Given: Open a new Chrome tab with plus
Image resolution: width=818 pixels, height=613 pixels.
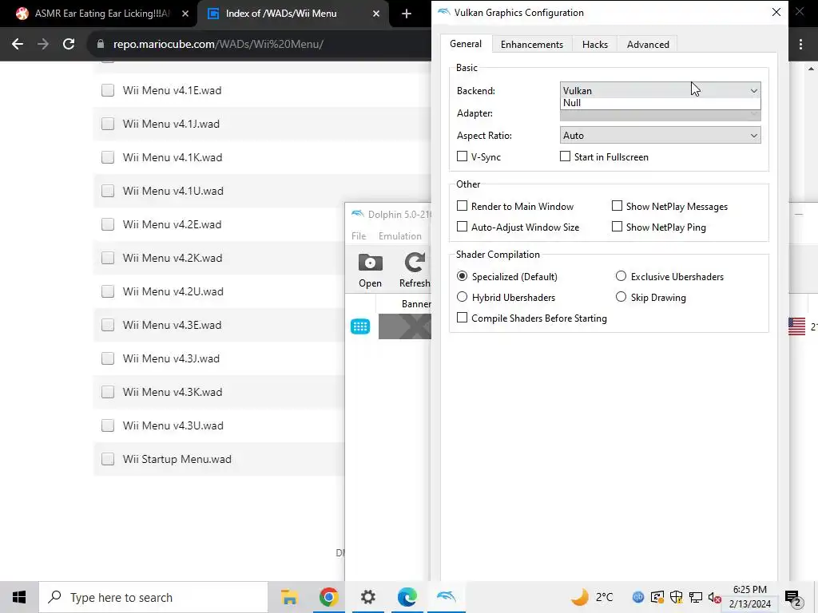Looking at the screenshot, I should (x=407, y=14).
